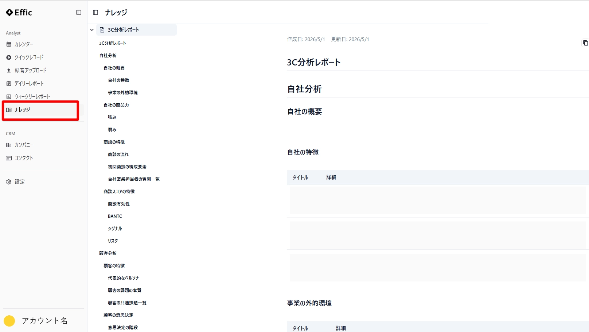Image resolution: width=589 pixels, height=332 pixels.
Task: Click the 自社分析 heading in the report
Action: coord(304,89)
